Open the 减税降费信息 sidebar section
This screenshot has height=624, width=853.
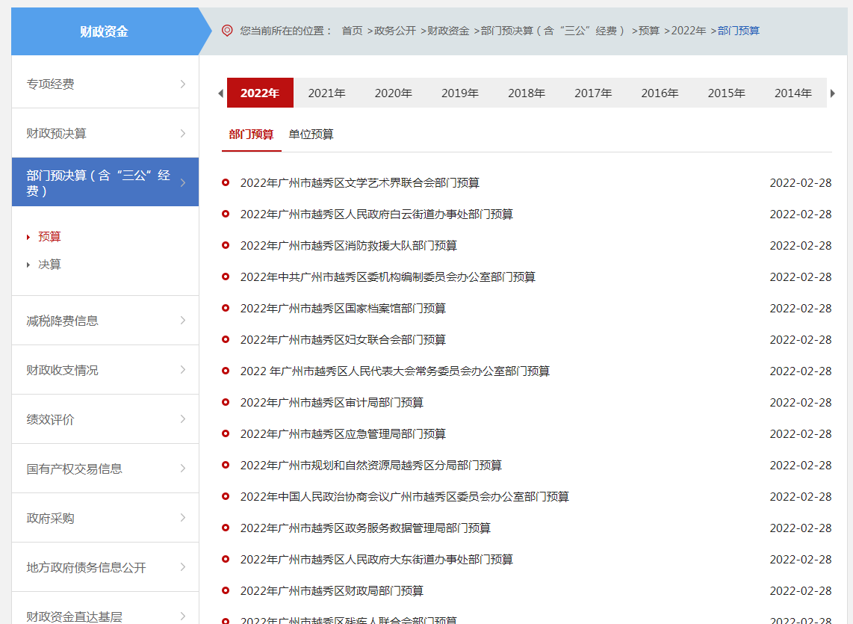[105, 321]
